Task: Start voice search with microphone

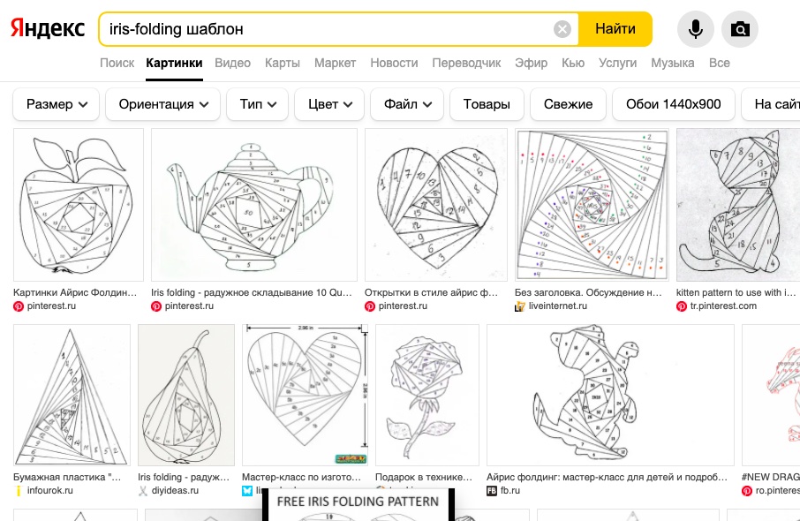Action: 696,29
